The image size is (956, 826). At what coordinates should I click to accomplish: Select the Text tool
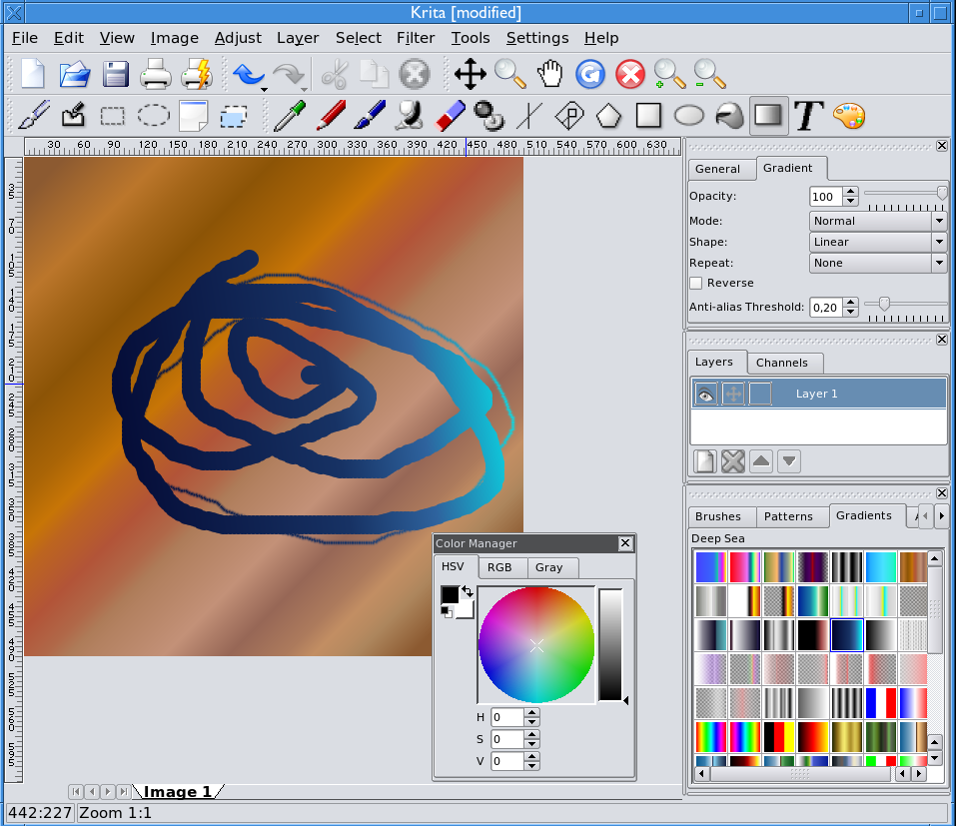[x=808, y=115]
